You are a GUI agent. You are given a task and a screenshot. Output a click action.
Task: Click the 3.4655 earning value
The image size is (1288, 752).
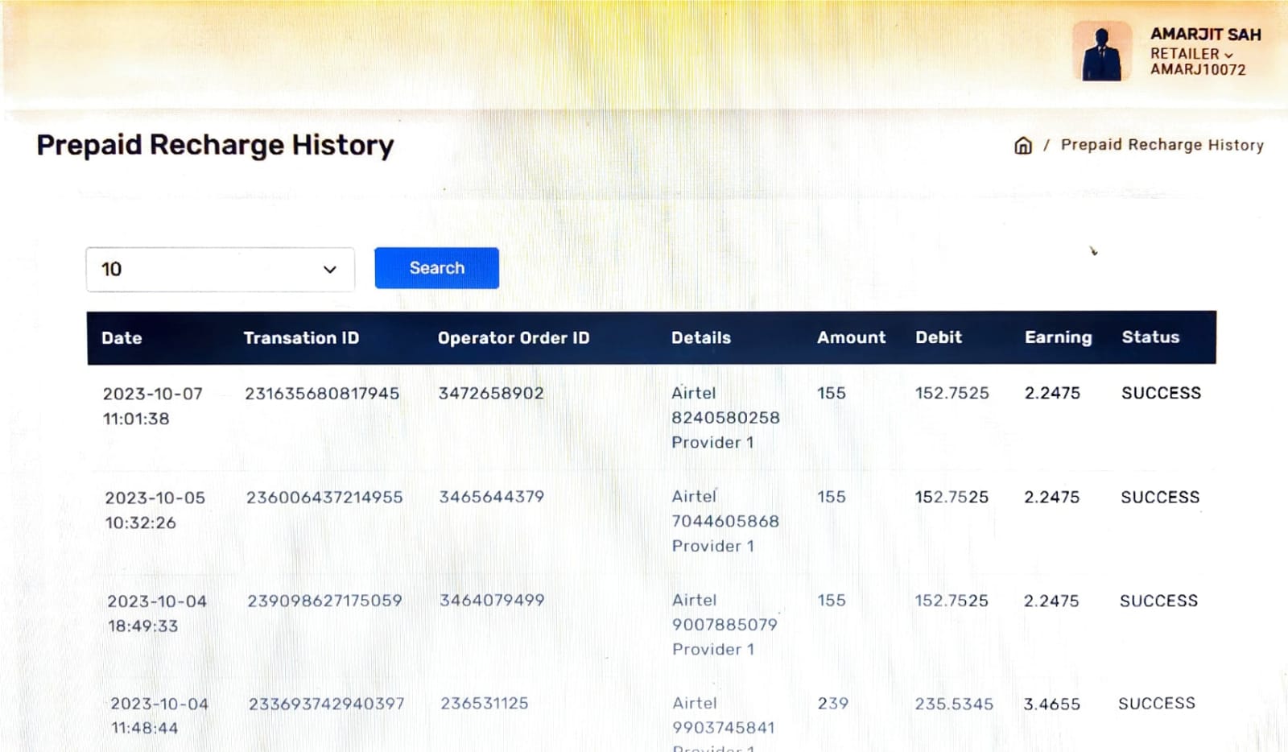coord(1051,704)
